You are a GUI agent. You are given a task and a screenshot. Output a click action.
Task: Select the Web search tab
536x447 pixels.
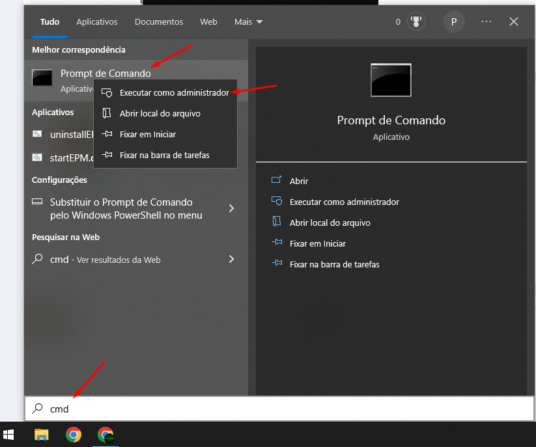(208, 21)
